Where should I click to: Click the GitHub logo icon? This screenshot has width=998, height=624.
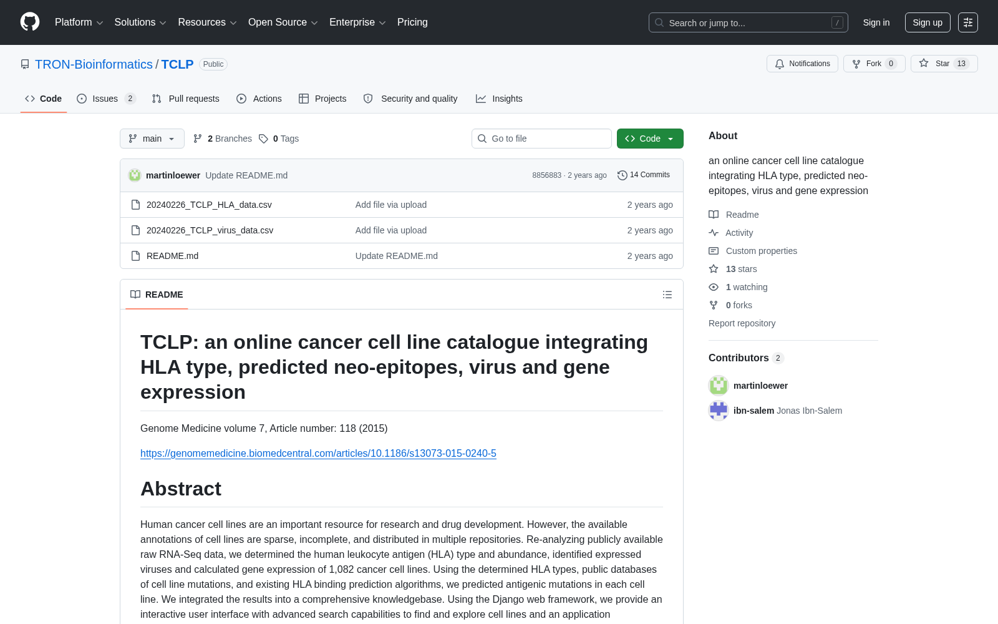pyautogui.click(x=30, y=22)
